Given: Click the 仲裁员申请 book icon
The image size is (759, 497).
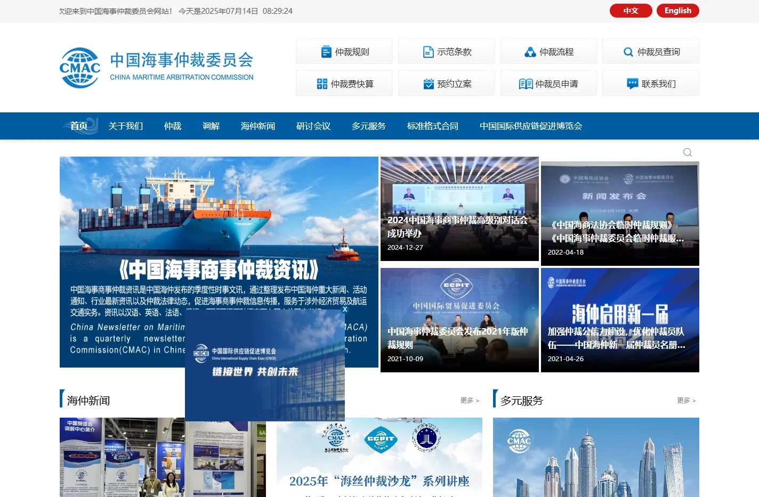Looking at the screenshot, I should coord(526,84).
